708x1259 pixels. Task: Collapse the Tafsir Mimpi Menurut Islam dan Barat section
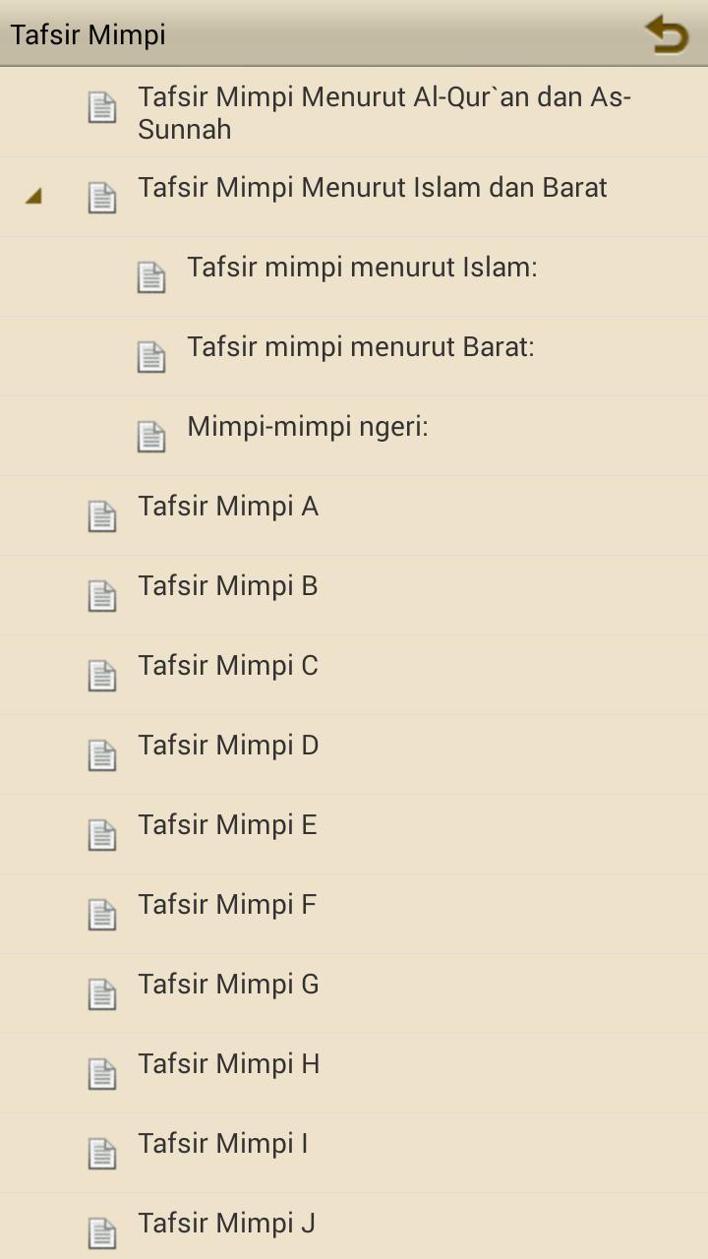click(33, 197)
